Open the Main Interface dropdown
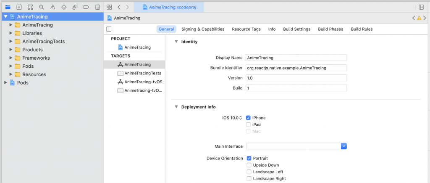 click(x=343, y=146)
